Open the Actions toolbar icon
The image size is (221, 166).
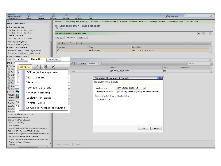pos(53,16)
